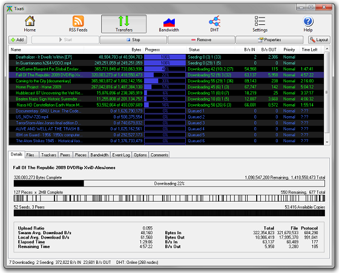Select Home Project - Home 2009 transfer
The image size is (339, 273).
pyautogui.click(x=166, y=87)
